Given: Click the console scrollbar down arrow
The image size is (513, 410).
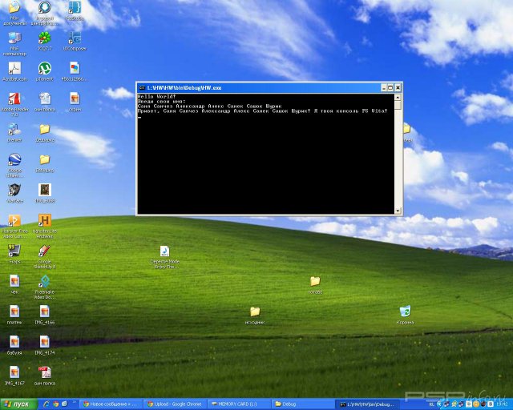Looking at the screenshot, I should pos(398,210).
